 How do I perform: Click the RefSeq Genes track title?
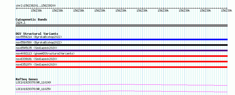click(27, 79)
